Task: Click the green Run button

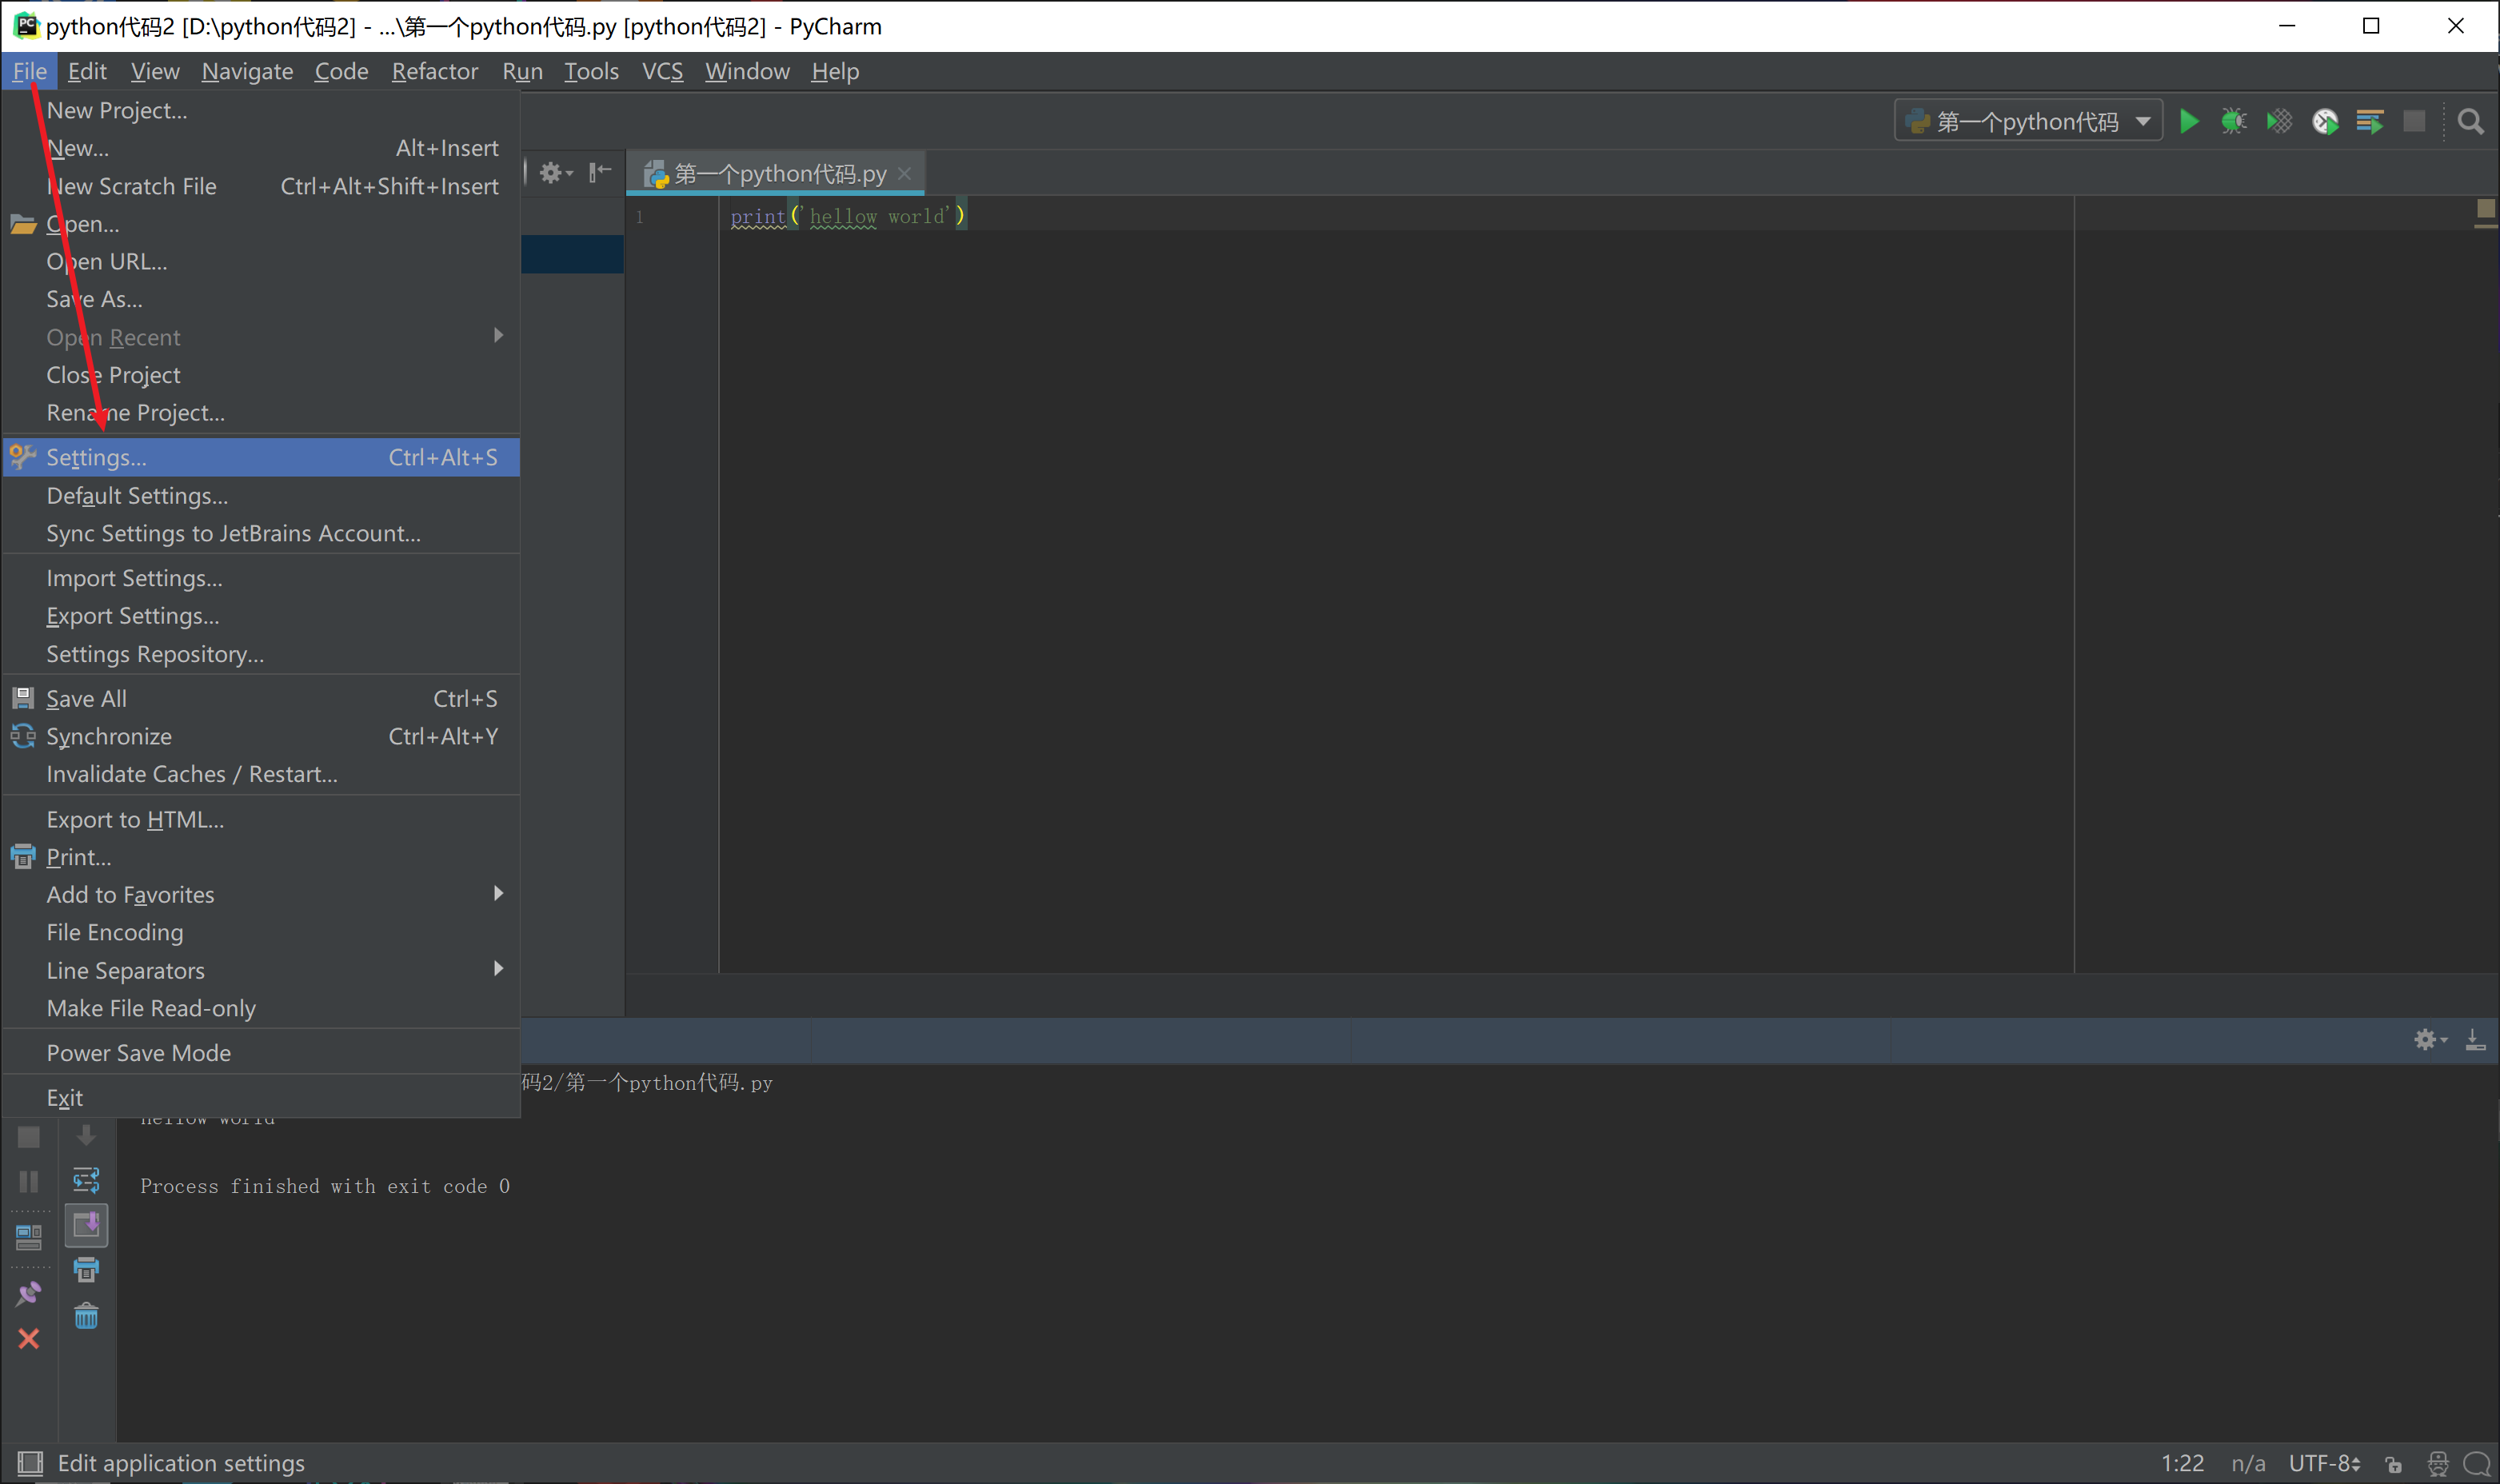Action: point(2188,122)
